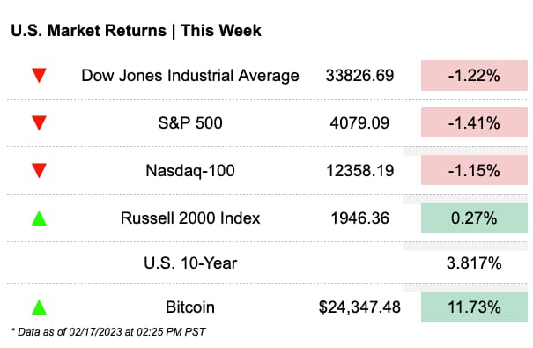Screen dimensions: 533x348
Task: Select the U.S. 10-Year label
Action: click(190, 263)
